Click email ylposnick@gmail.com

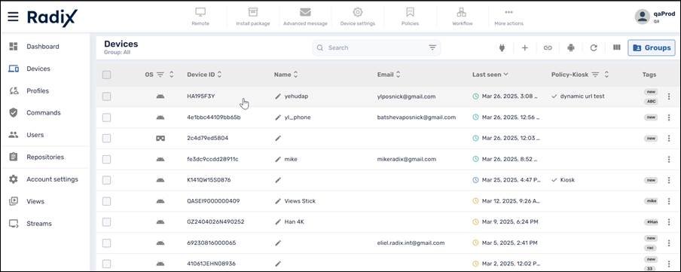[x=406, y=96]
